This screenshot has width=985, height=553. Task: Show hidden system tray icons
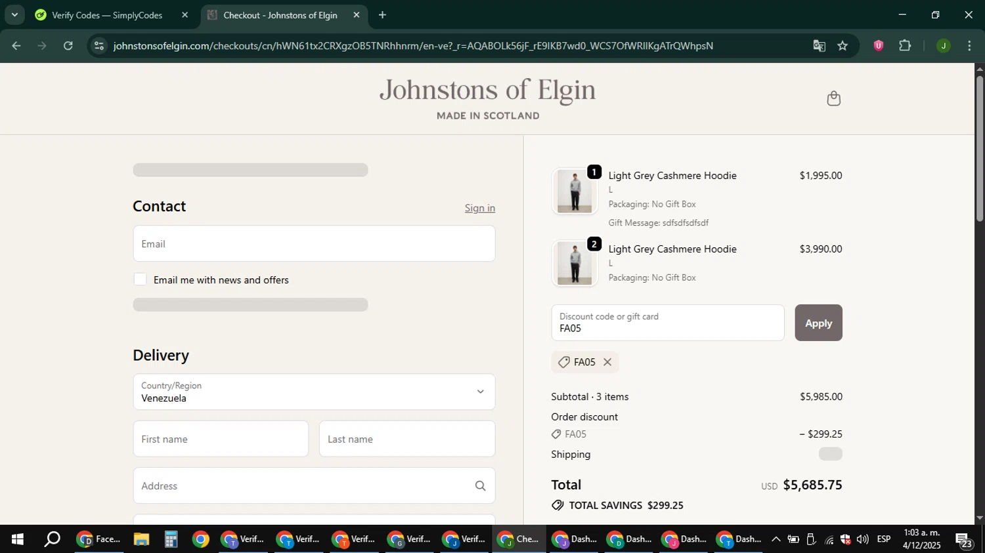coord(776,539)
